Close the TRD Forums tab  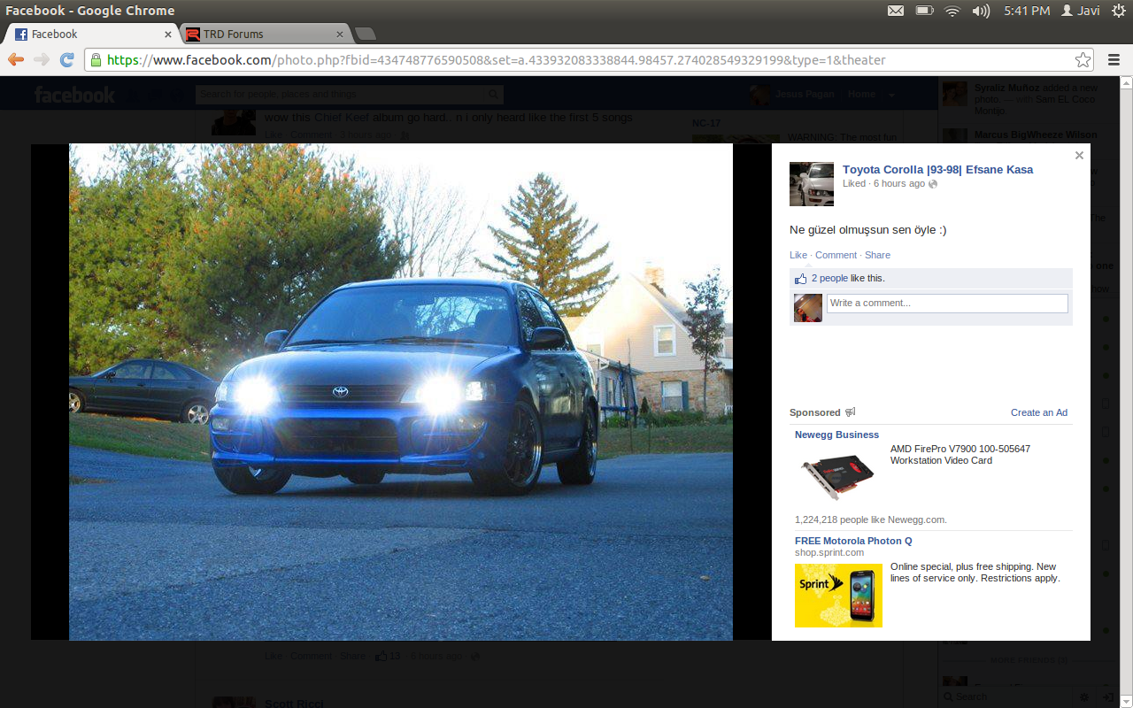click(x=339, y=35)
